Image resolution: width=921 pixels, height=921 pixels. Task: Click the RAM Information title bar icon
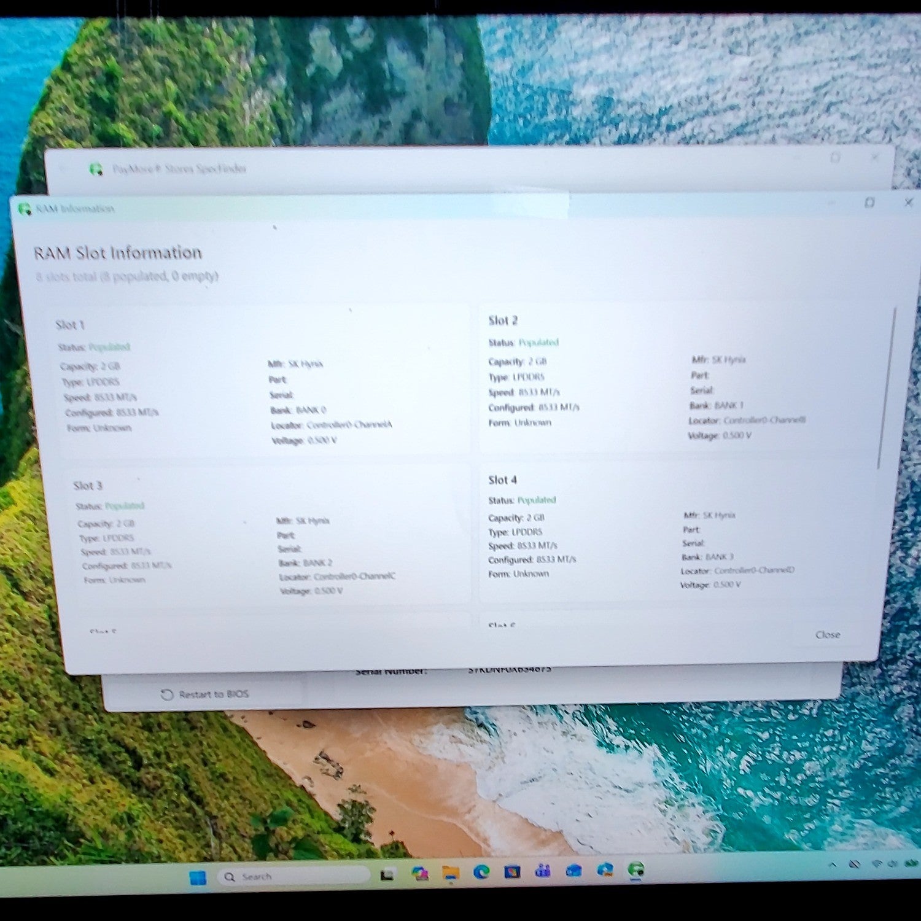click(x=25, y=209)
